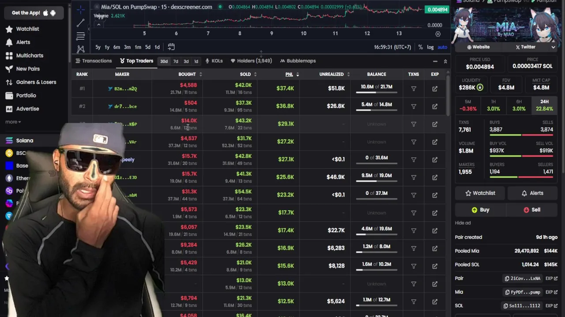Set price Alerts button

tap(532, 193)
